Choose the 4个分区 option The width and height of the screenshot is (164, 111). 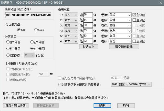(x=37, y=42)
